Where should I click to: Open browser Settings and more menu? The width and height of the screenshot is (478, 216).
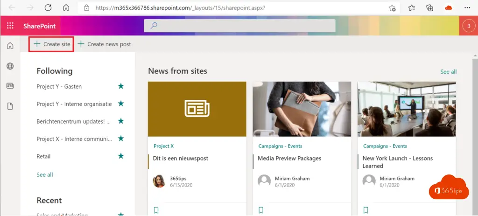[x=467, y=8]
